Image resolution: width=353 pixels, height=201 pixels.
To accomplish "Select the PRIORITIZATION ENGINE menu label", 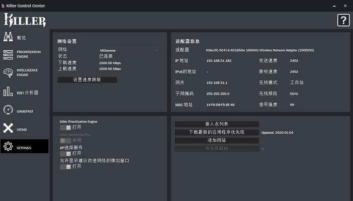I will (29, 54).
